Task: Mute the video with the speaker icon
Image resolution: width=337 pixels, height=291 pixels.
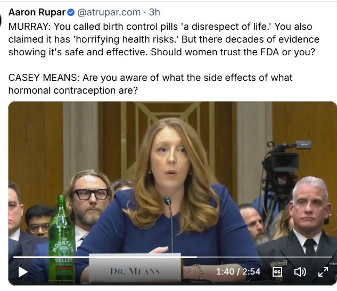Action: 300,272
